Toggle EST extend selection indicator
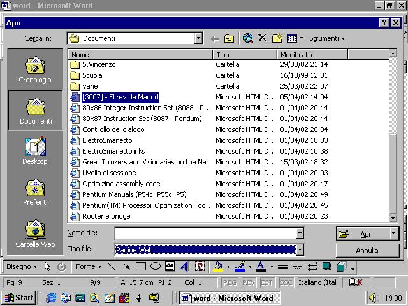Image resolution: width=408 pixels, height=306 pixels. point(267,282)
